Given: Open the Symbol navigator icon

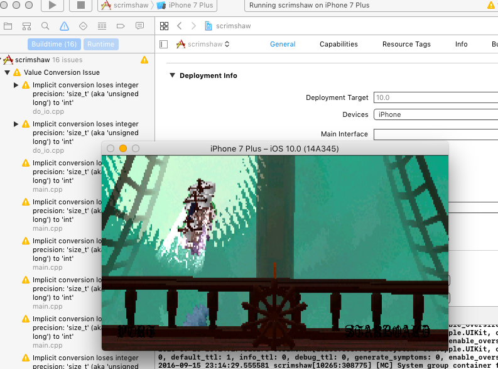Looking at the screenshot, I should pyautogui.click(x=26, y=26).
